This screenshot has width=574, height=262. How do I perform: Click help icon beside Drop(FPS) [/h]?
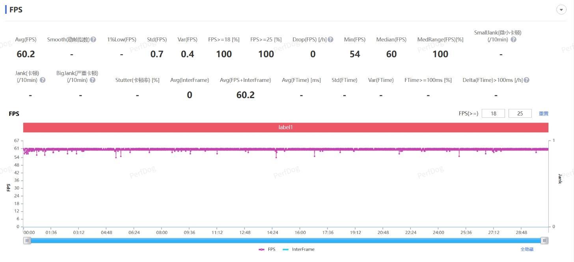point(330,39)
